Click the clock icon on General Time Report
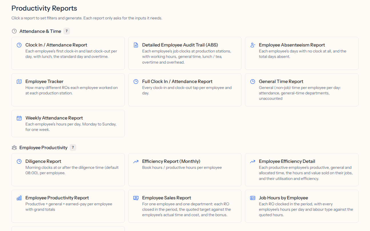370x231 pixels. pyautogui.click(x=253, y=82)
